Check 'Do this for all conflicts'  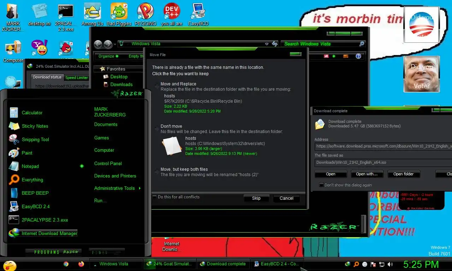154,197
